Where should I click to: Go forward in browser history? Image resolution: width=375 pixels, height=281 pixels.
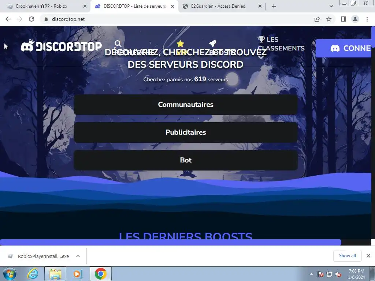click(20, 19)
